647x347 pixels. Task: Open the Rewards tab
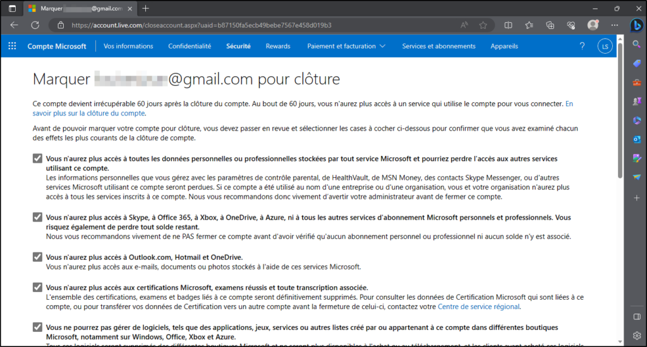(278, 46)
